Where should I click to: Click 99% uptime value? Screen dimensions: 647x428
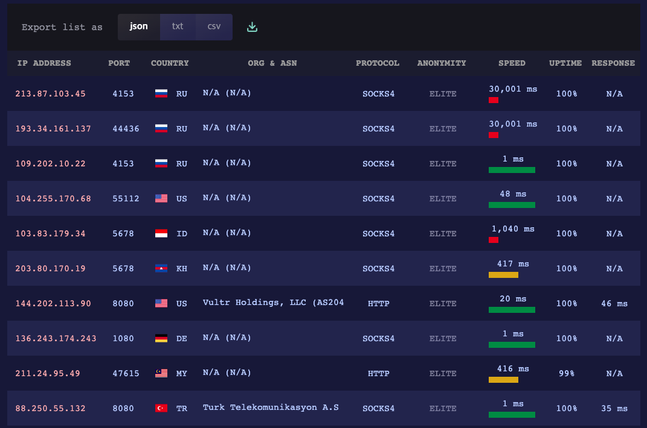point(567,374)
